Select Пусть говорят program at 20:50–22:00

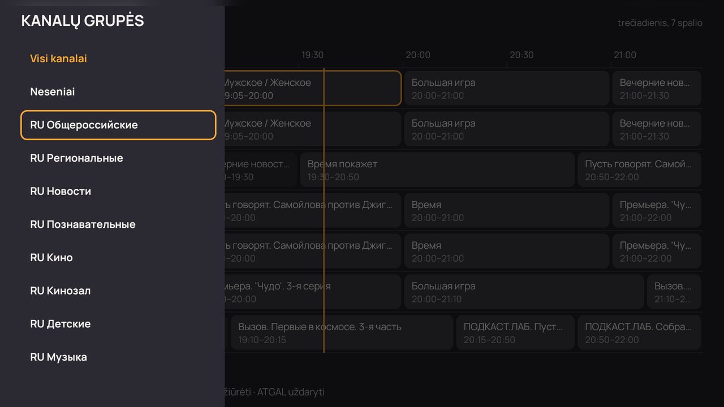640,170
